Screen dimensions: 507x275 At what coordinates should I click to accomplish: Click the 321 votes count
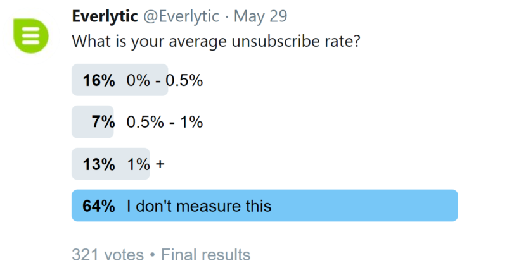coord(108,255)
